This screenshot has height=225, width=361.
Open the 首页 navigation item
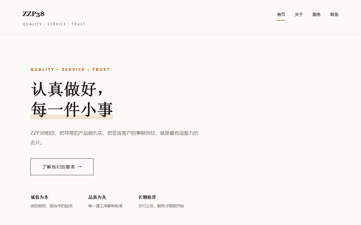(x=281, y=15)
